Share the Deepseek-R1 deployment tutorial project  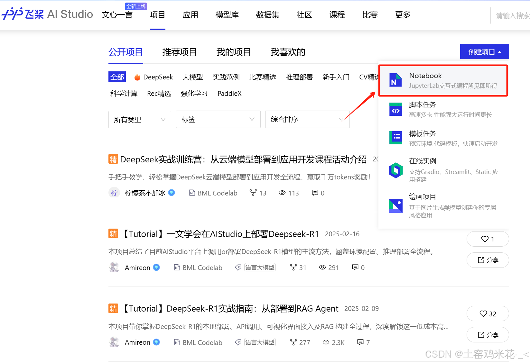488,260
